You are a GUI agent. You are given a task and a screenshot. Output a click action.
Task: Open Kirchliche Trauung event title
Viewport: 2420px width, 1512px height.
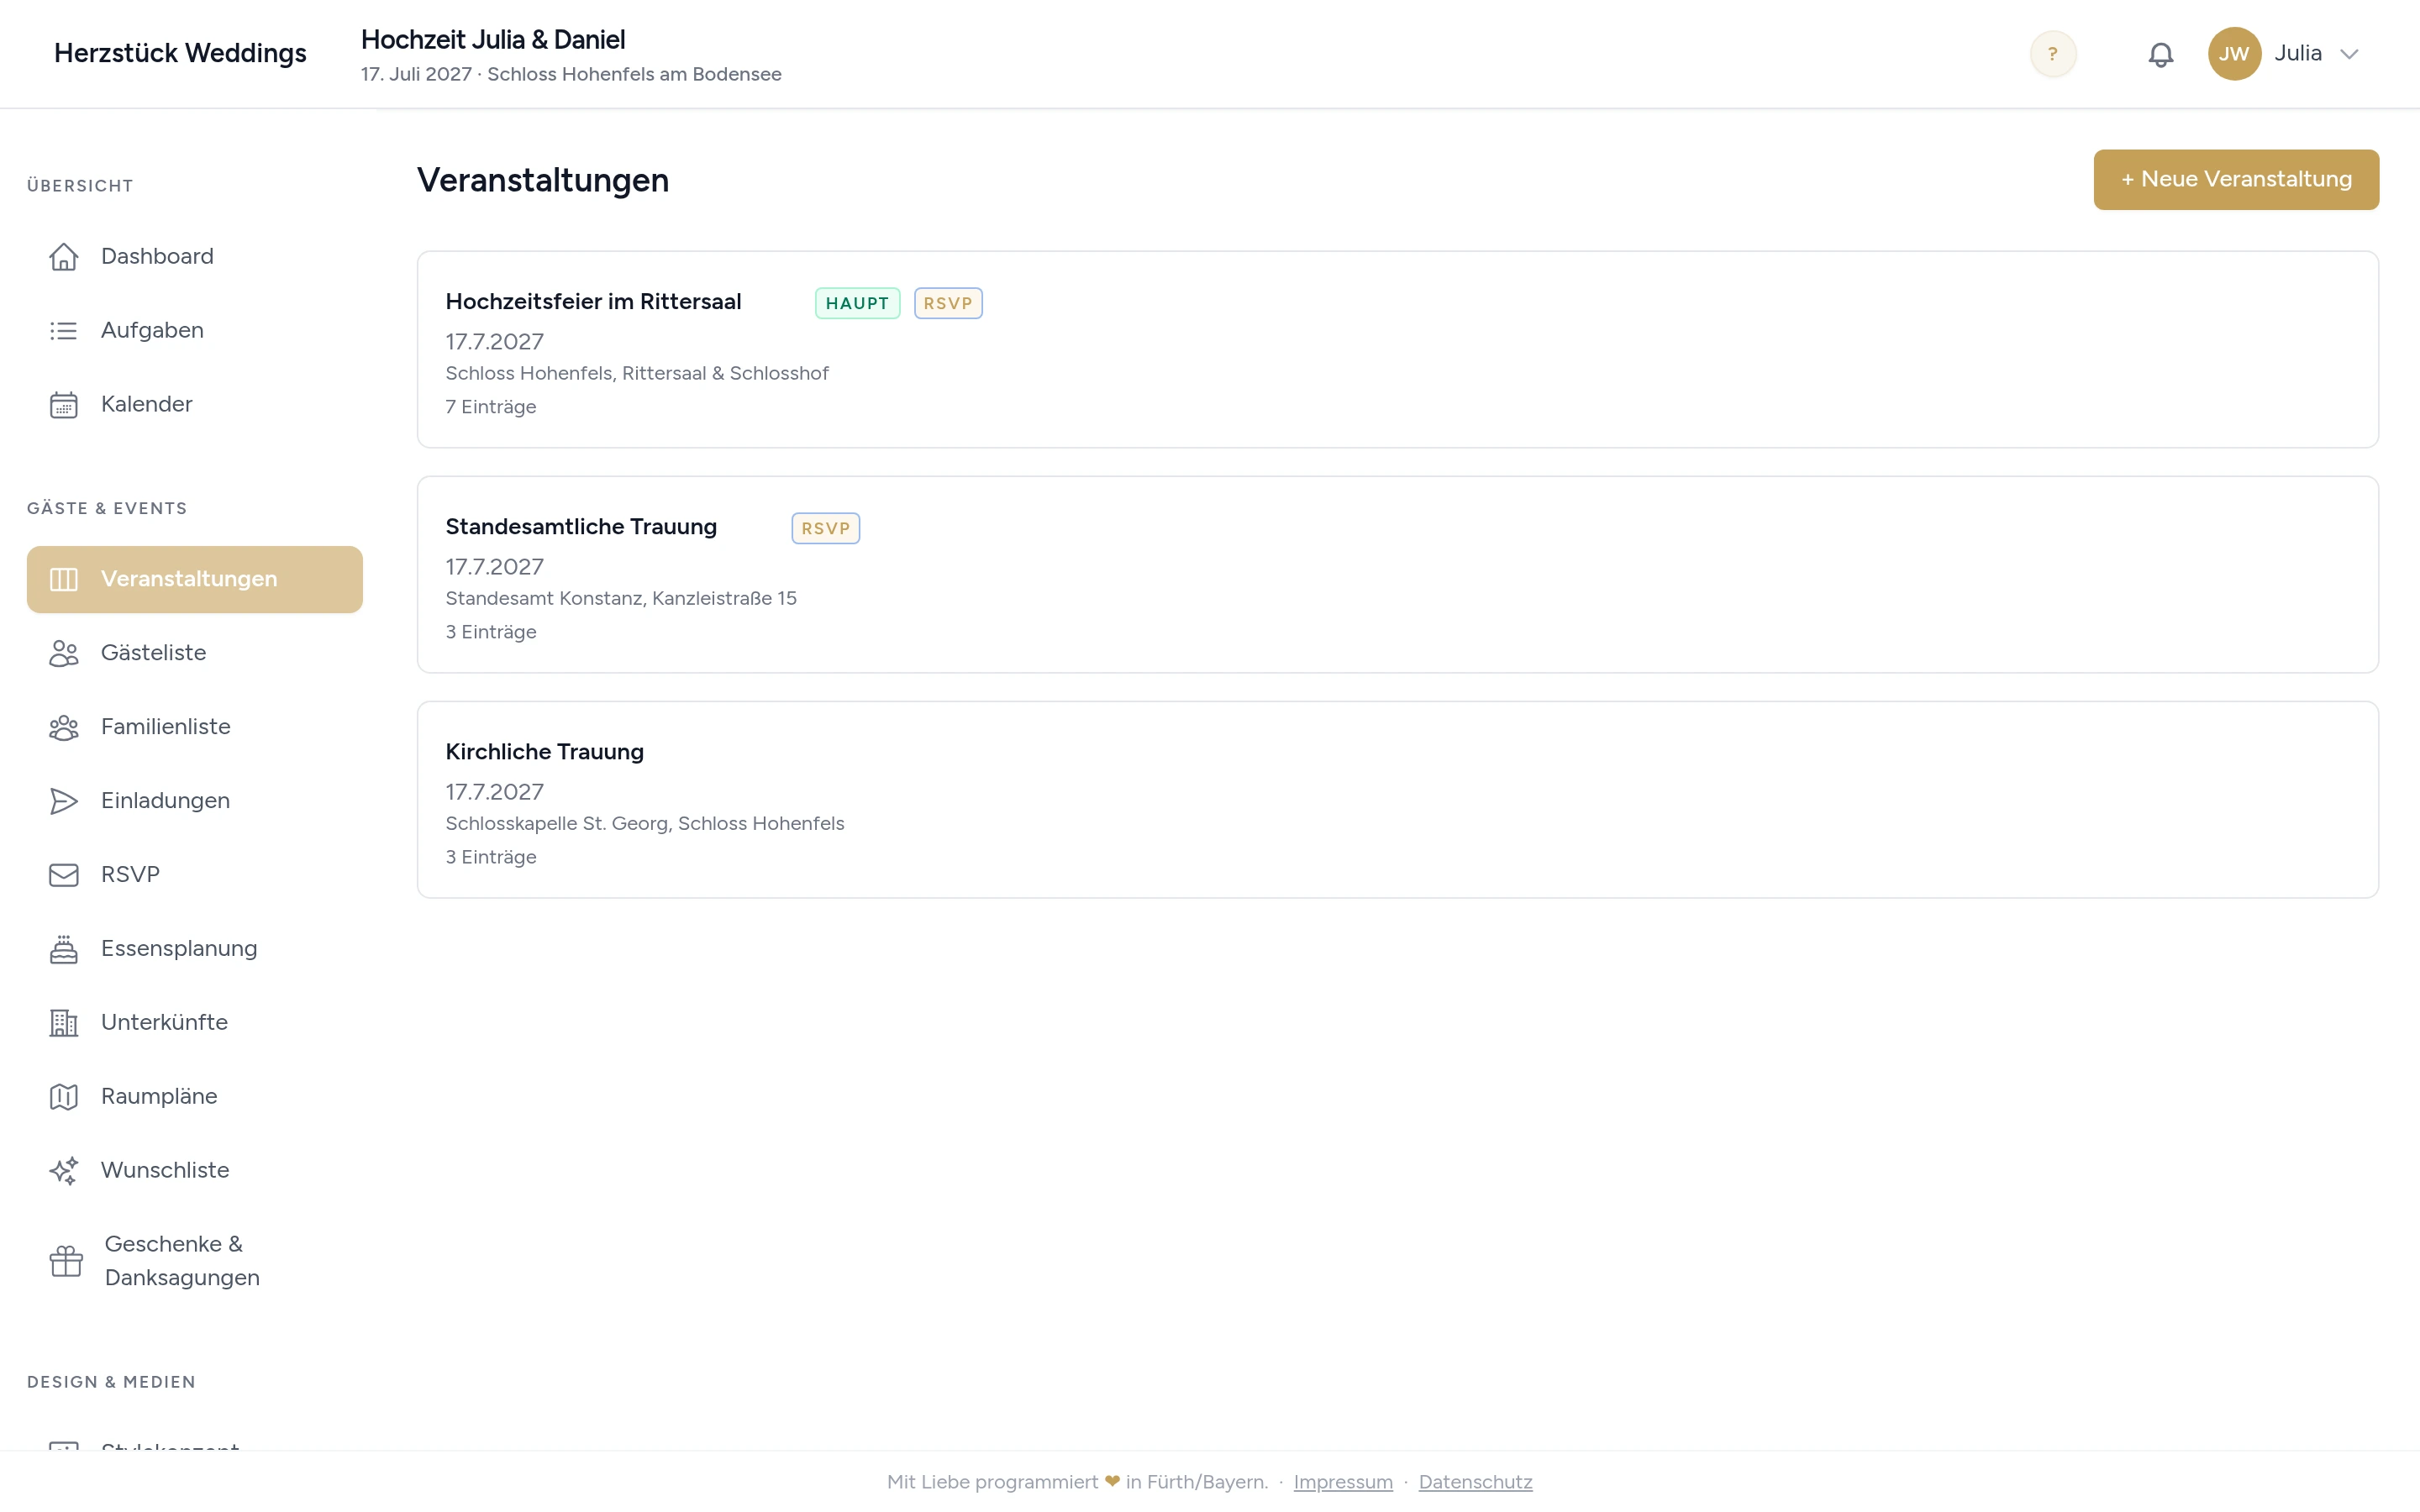point(544,752)
